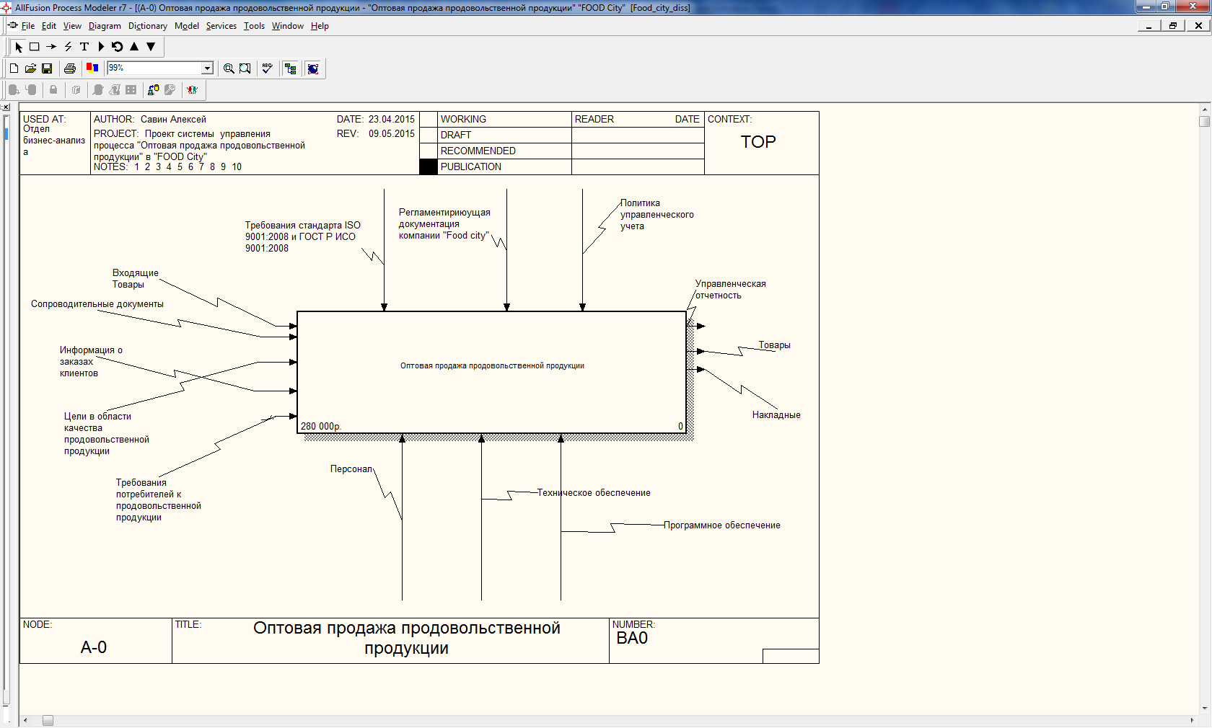Click the horizontal scrollbar thumb
The height and width of the screenshot is (728, 1212).
48,720
